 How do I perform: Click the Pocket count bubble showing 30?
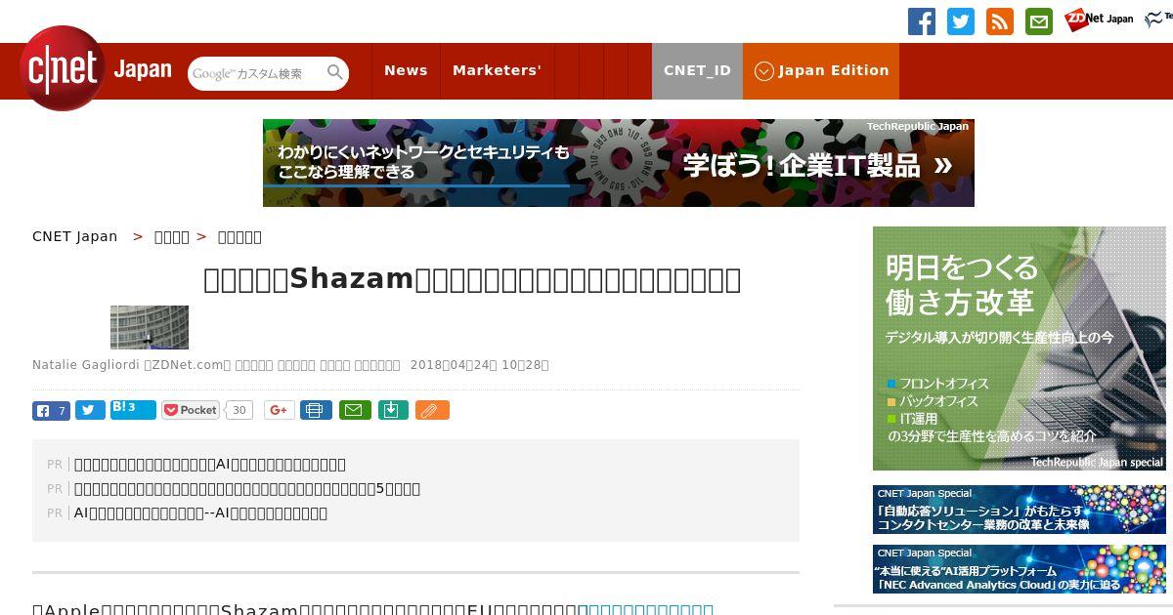pos(239,410)
